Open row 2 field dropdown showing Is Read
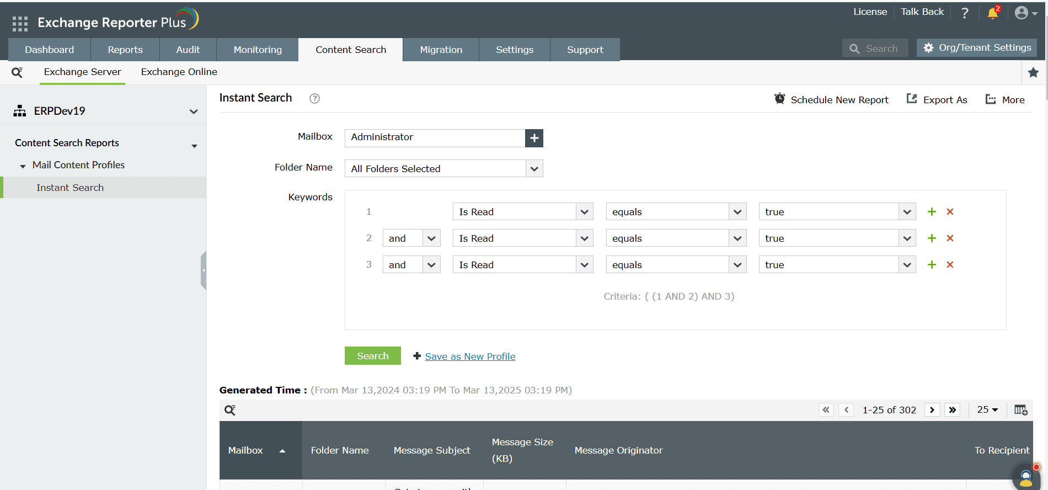Viewport: 1048px width, 490px height. point(523,238)
